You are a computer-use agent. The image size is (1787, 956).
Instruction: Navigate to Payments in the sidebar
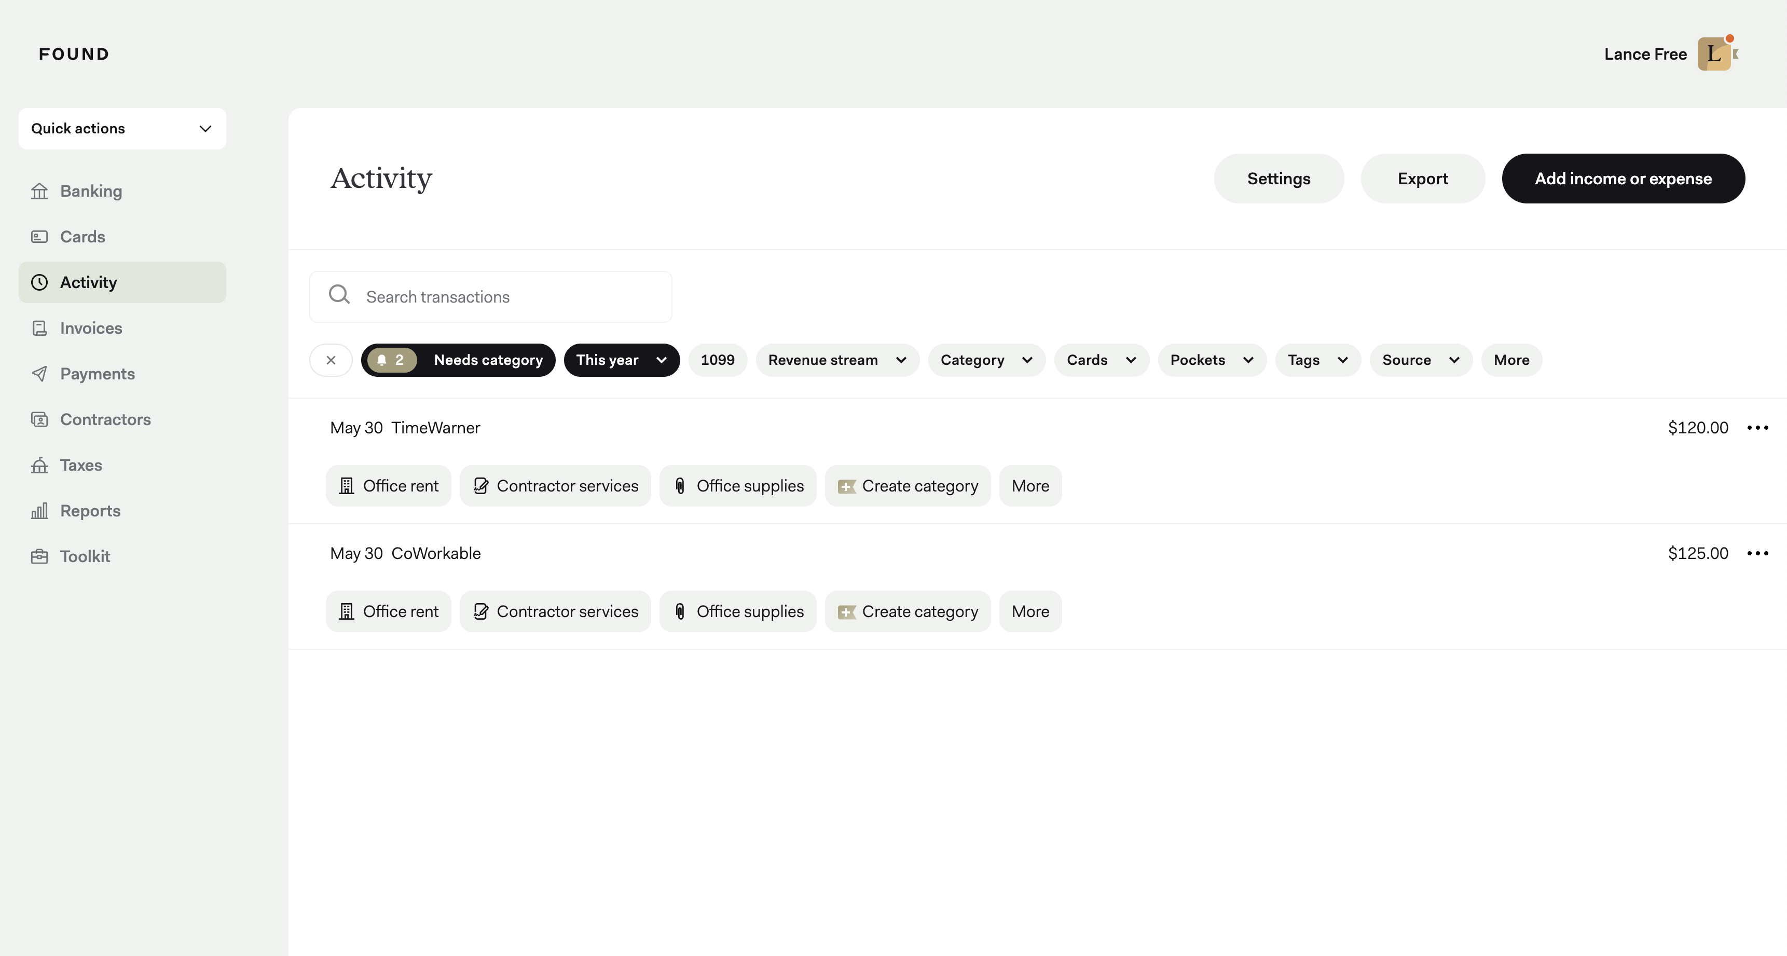[97, 374]
